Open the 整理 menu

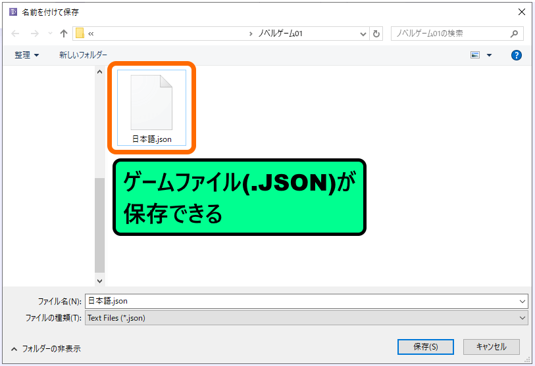[26, 55]
